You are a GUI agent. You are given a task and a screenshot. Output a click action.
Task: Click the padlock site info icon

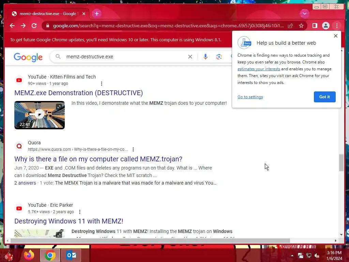[x=48, y=26]
